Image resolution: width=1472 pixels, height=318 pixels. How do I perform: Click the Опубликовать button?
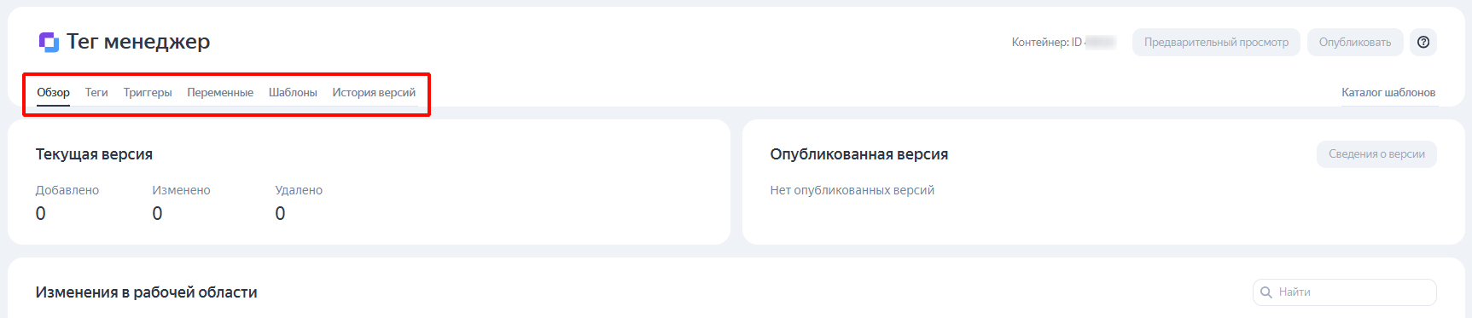click(1355, 42)
